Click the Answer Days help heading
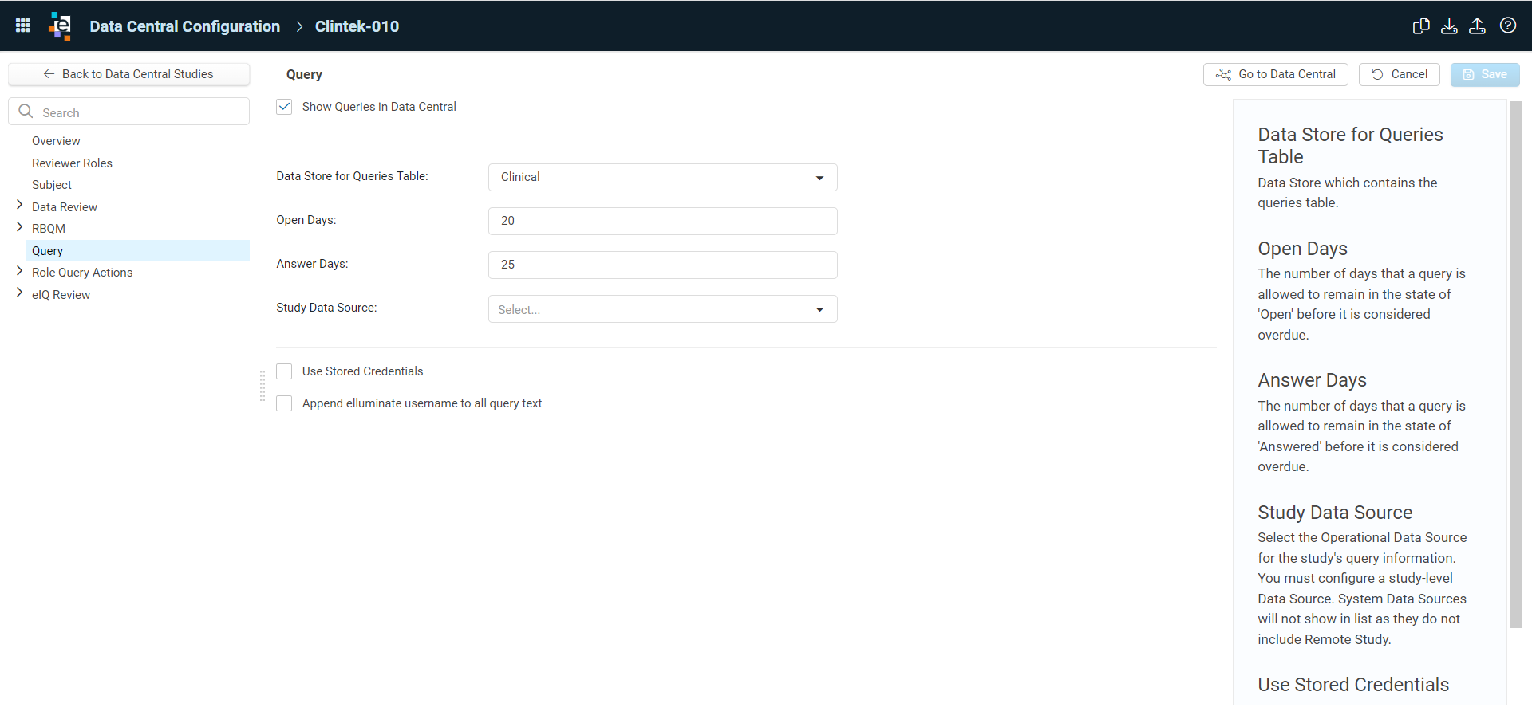The image size is (1532, 719). point(1312,380)
